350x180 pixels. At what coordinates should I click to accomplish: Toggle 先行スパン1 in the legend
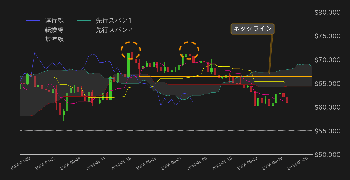[x=113, y=20]
